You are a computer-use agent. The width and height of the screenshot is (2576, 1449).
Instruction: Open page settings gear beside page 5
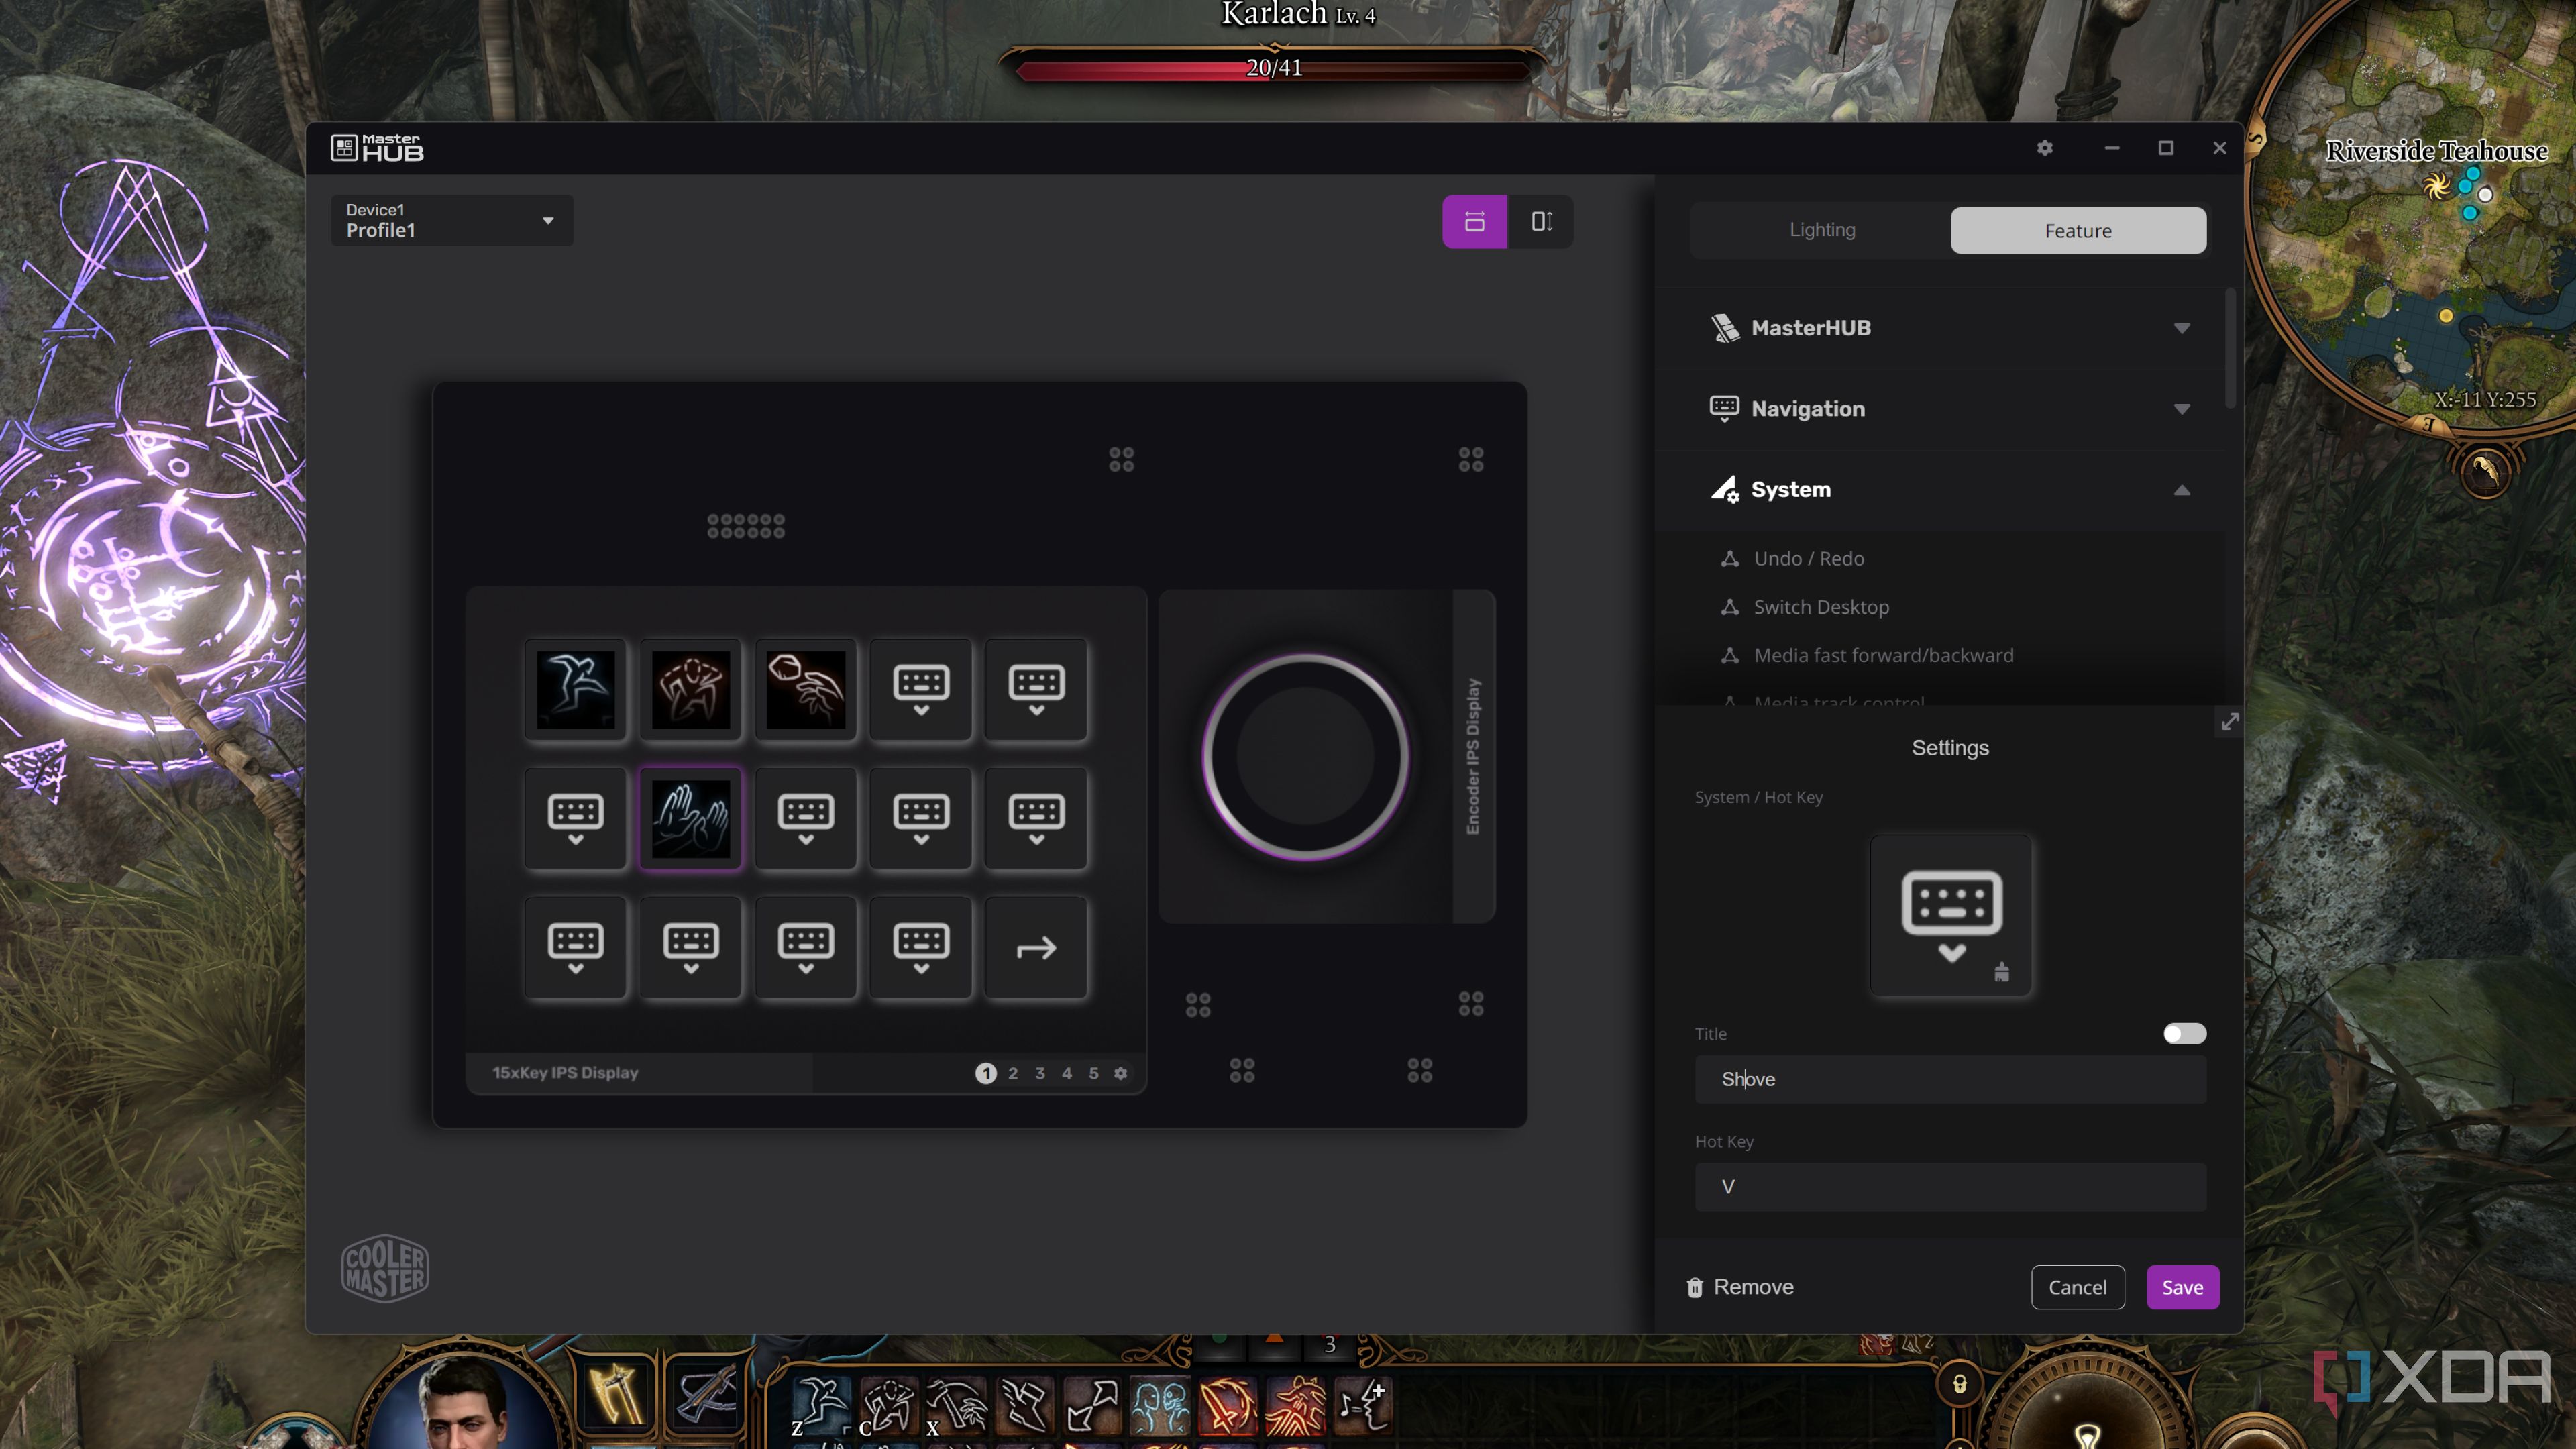coord(1121,1073)
